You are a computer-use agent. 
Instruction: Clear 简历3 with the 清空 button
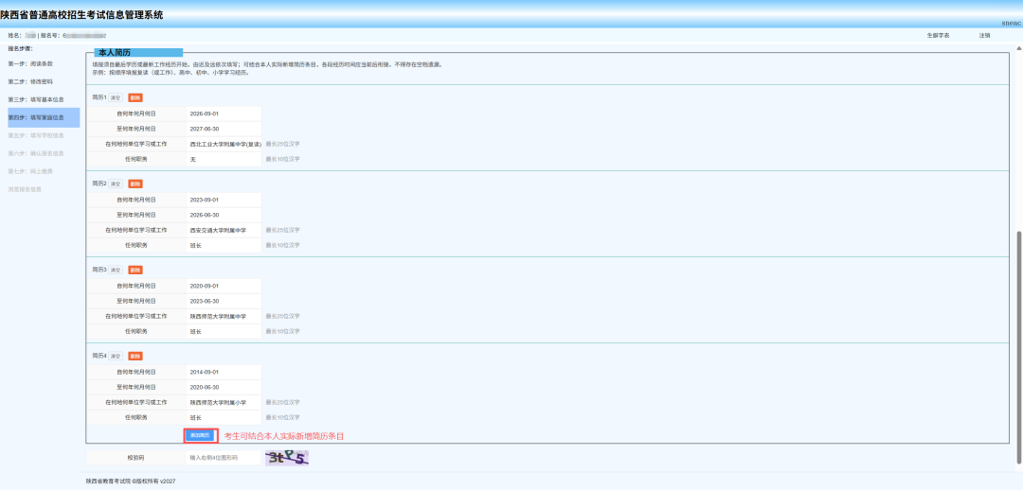116,270
